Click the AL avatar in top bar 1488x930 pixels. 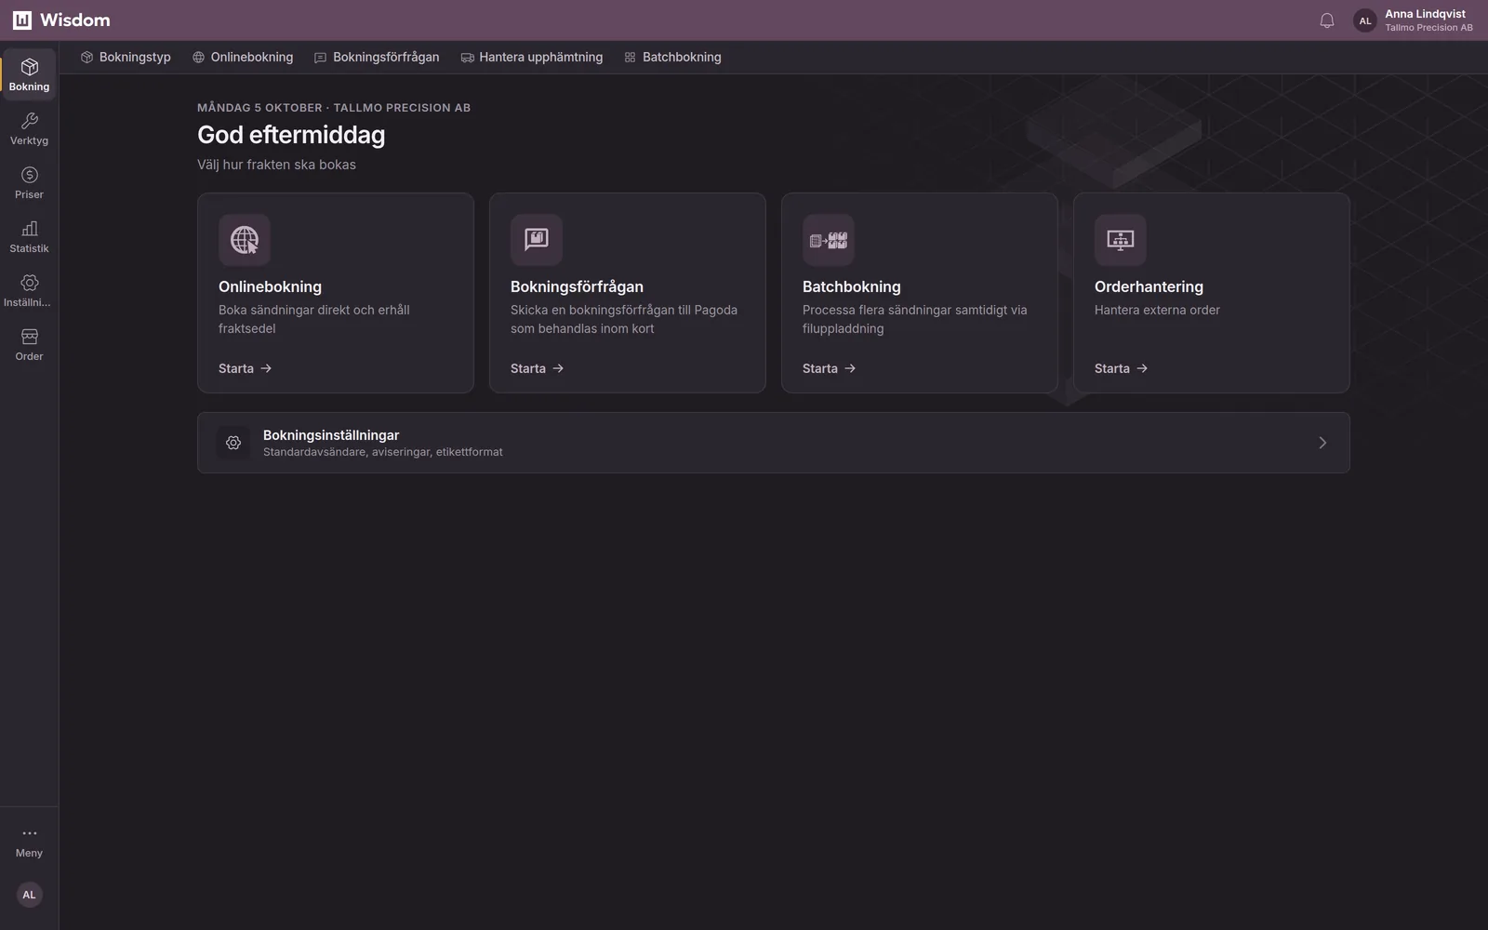pos(1365,20)
